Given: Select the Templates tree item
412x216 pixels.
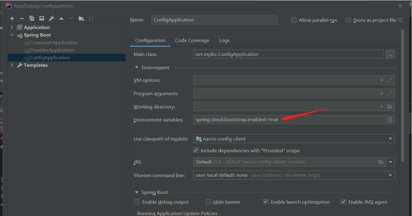Looking at the screenshot, I should [36, 65].
